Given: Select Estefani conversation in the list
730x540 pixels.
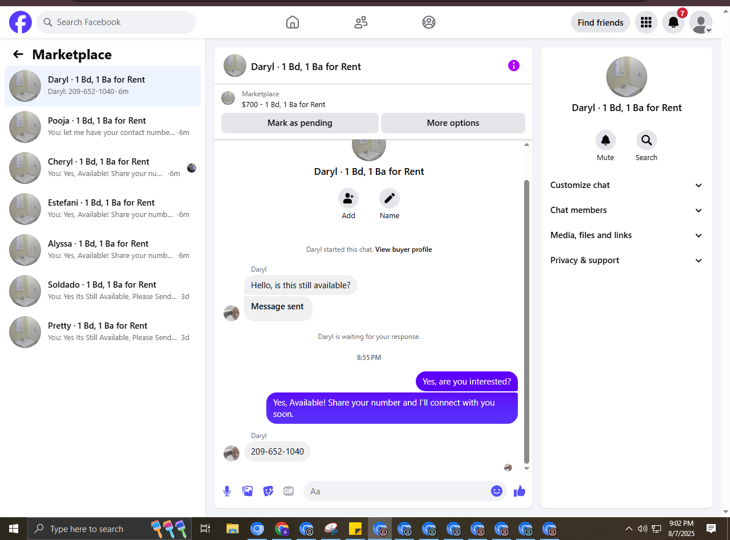Looking at the screenshot, I should pos(103,209).
